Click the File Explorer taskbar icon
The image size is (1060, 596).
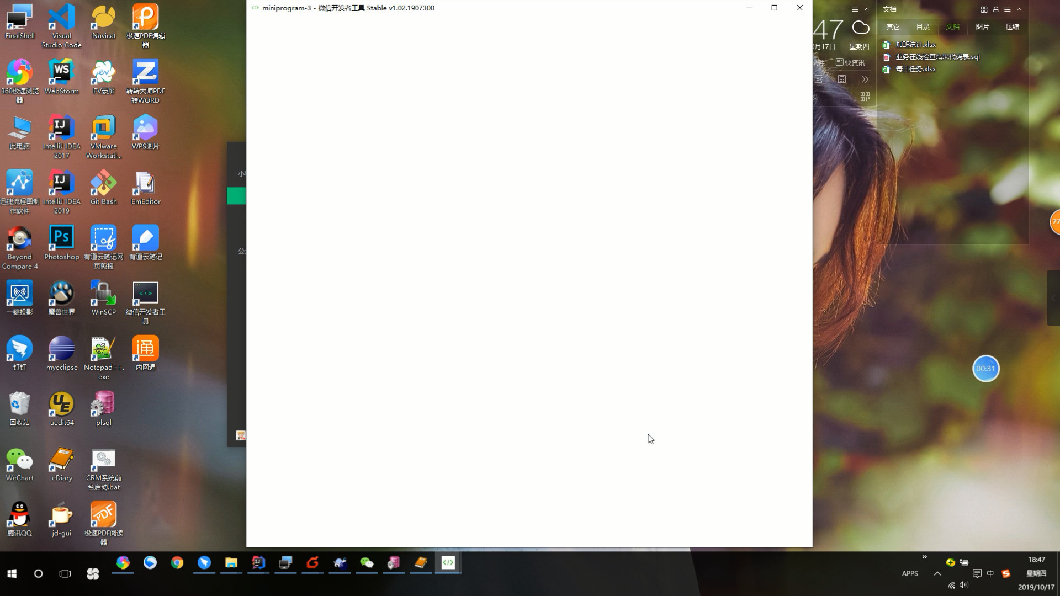[x=231, y=563]
